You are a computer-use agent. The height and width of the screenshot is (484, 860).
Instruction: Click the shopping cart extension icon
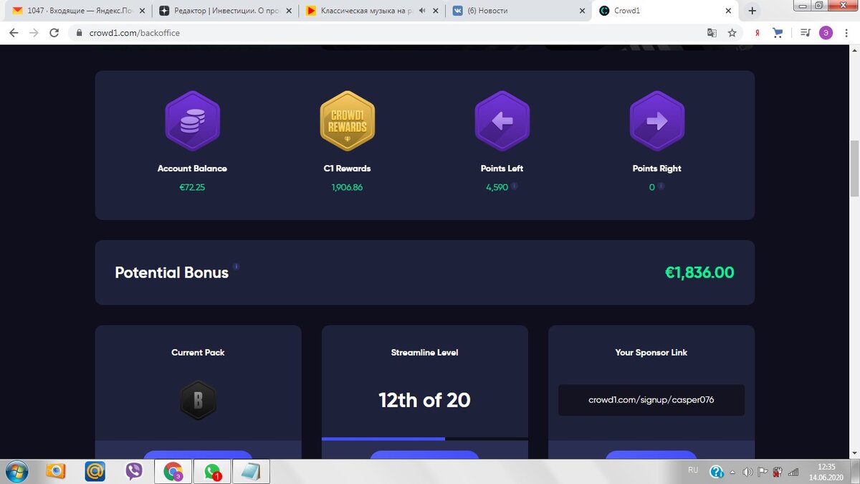click(779, 33)
